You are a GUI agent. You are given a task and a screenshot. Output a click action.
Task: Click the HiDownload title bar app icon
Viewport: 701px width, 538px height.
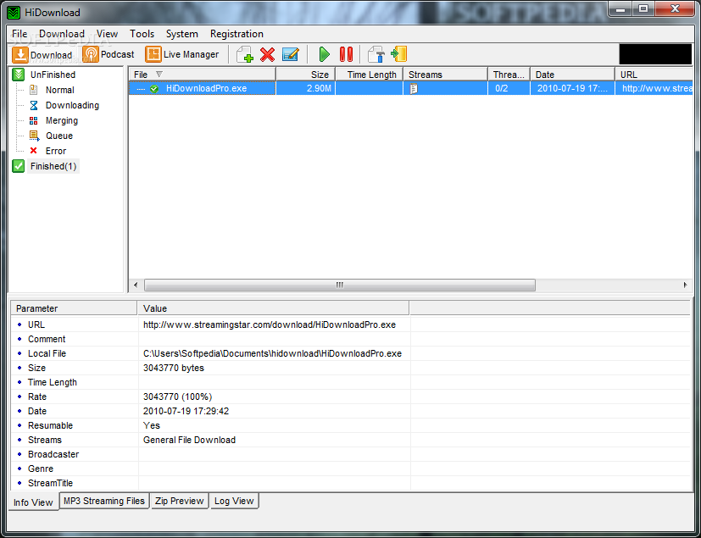[14, 13]
